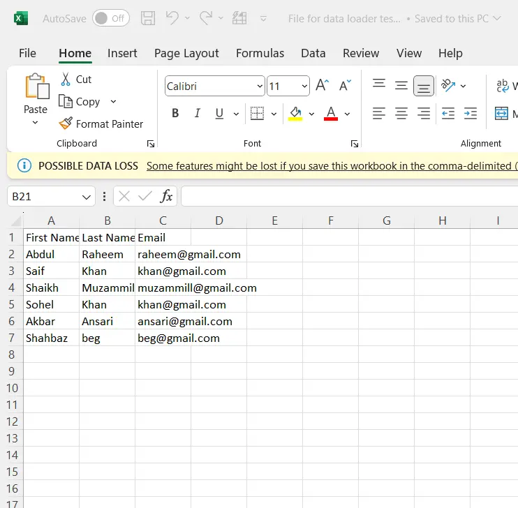The image size is (518, 508).
Task: Toggle Middle Align vertical alignment
Action: pos(401,86)
